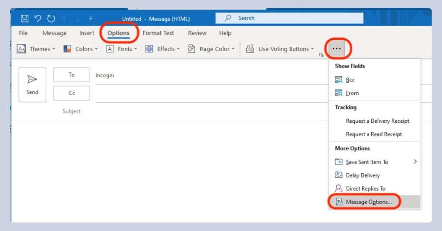Viewport: 442px width, 231px height.
Task: Open the Format Text tab
Action: 158,33
